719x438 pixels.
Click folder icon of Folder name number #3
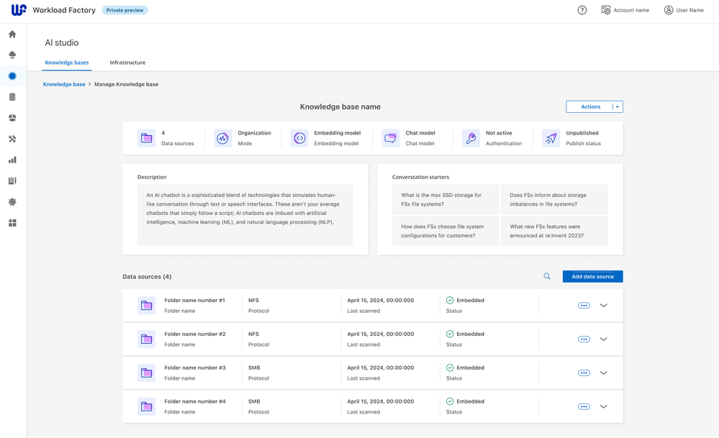(x=146, y=373)
